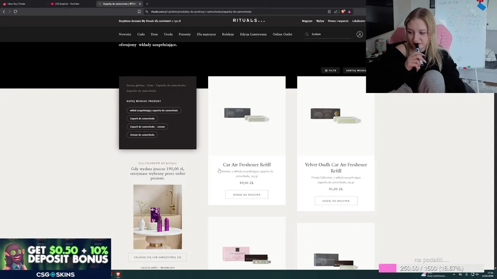This screenshot has height=279, width=497.
Task: Select Zapach do samochodu – zestaw pill
Action: [147, 127]
